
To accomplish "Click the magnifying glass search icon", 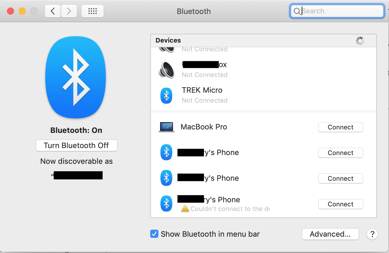I will click(297, 11).
